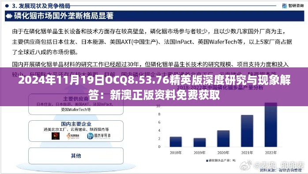Viewport: 308px width, 174px height.
Task: Click the legend marker for 磷化铟多晶产量
Action: (207, 160)
